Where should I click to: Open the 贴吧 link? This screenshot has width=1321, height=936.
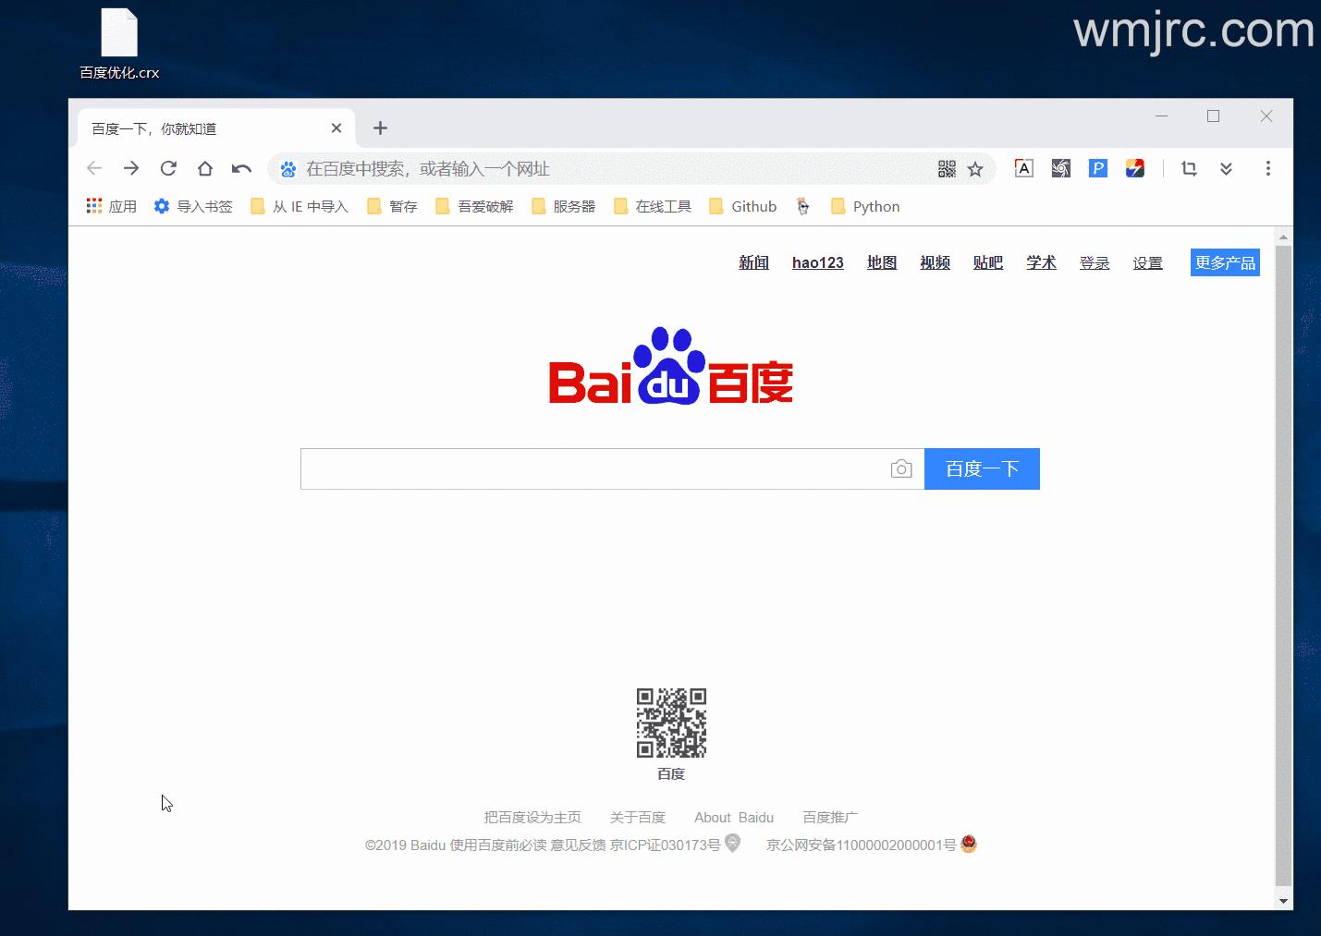coord(988,262)
